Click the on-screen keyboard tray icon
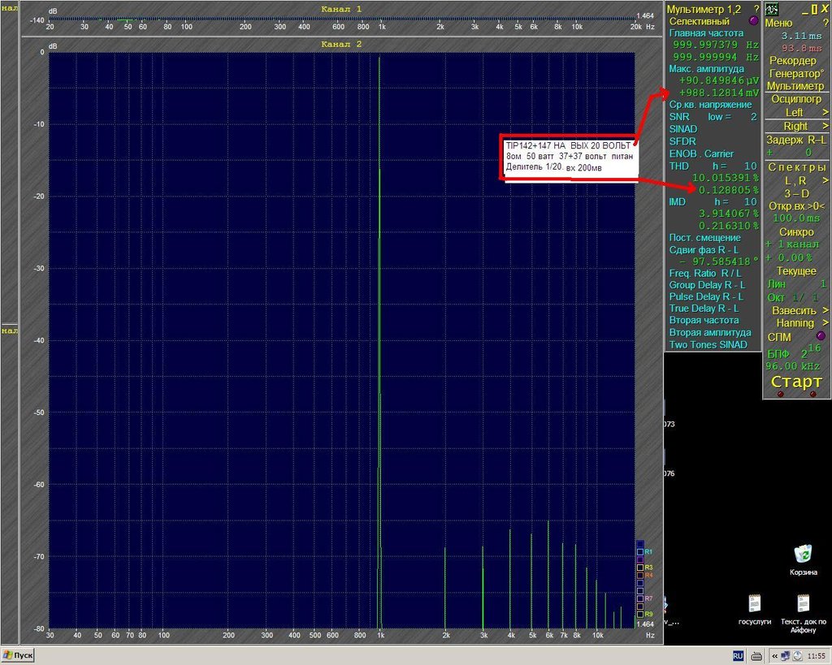Screen dimensions: 832x665 (757, 656)
